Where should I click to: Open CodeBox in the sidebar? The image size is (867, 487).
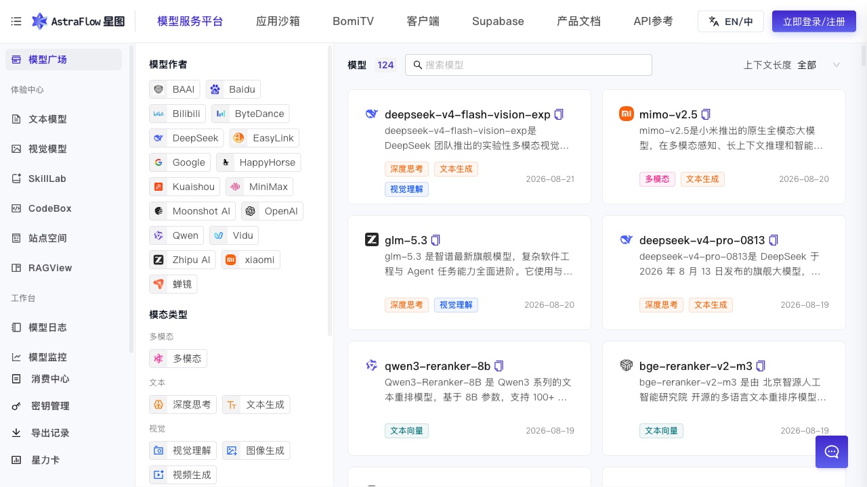[64, 208]
